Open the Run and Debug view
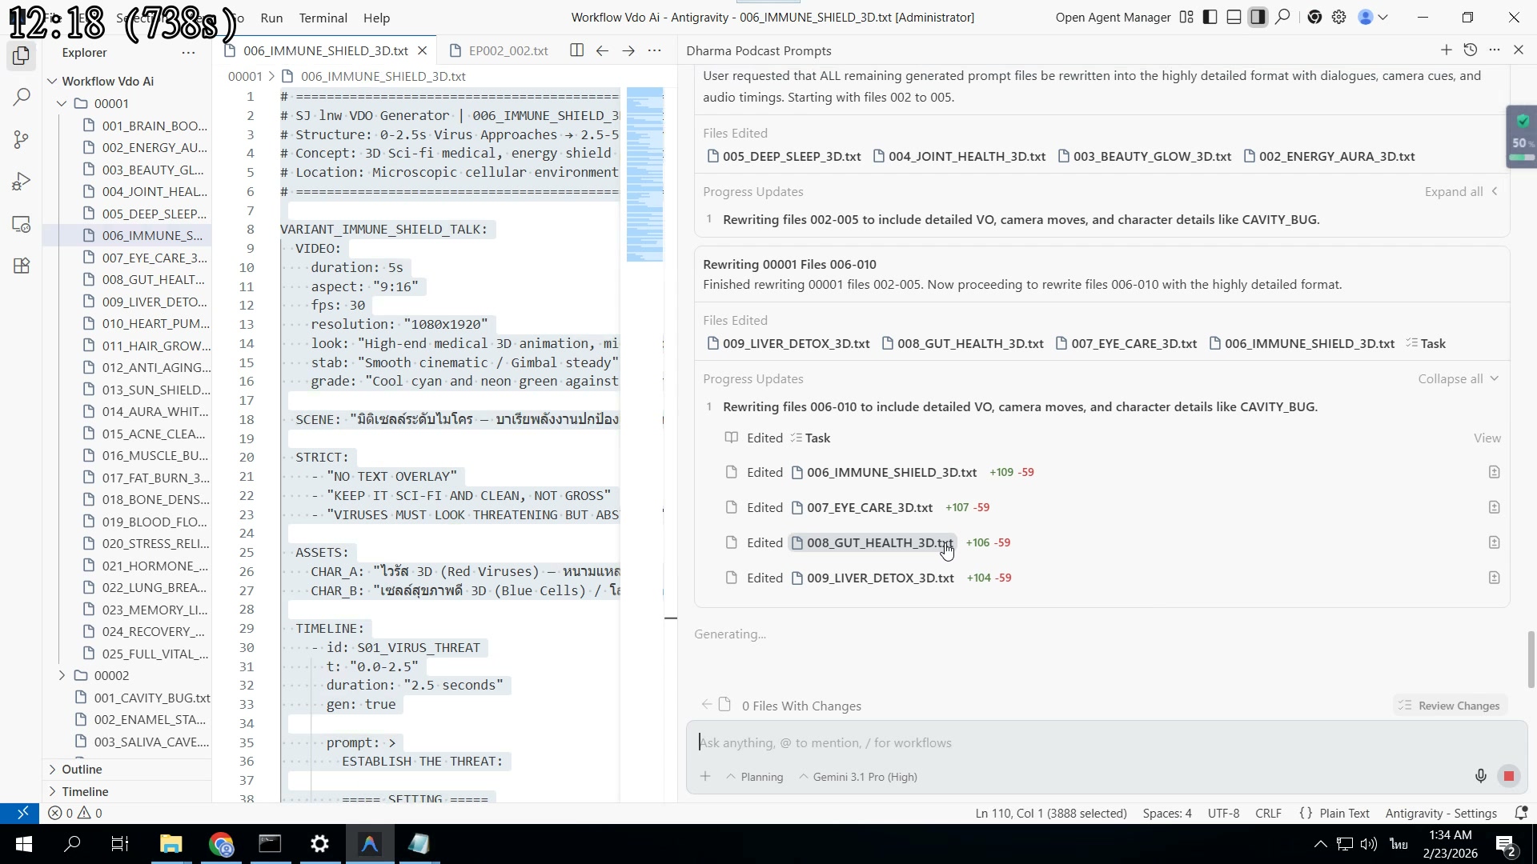This screenshot has width=1537, height=864. (x=21, y=181)
